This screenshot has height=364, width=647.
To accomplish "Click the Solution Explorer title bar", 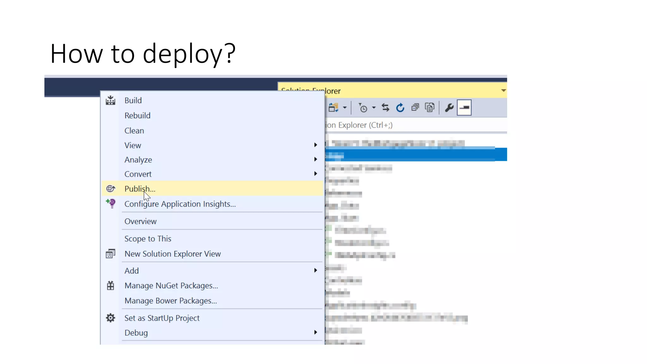I will coord(392,91).
